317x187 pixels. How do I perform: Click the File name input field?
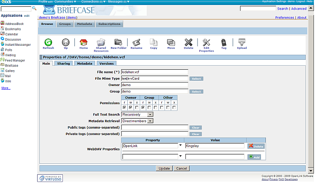[154, 72]
